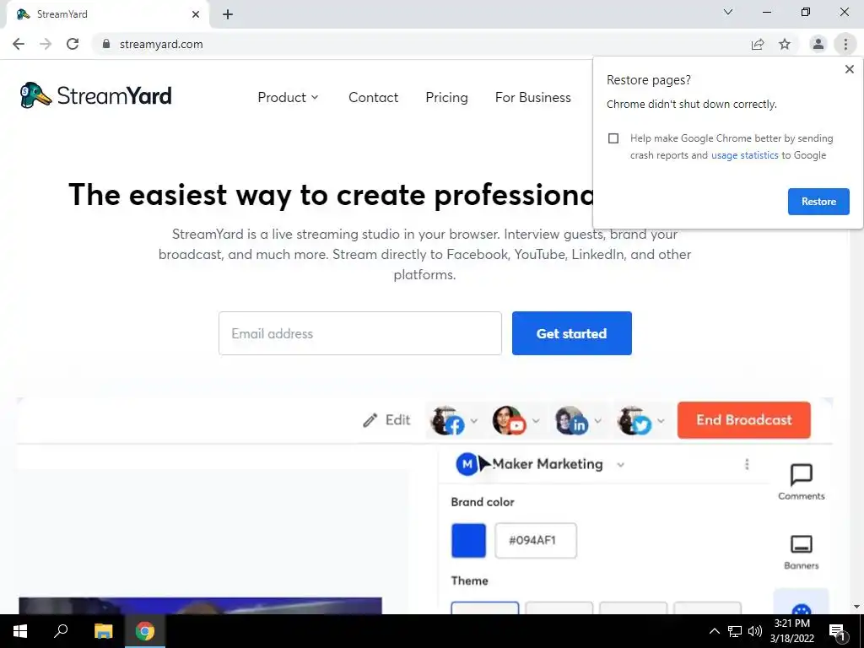Viewport: 864px width, 648px height.
Task: Open the volume control in tray
Action: coord(755,631)
